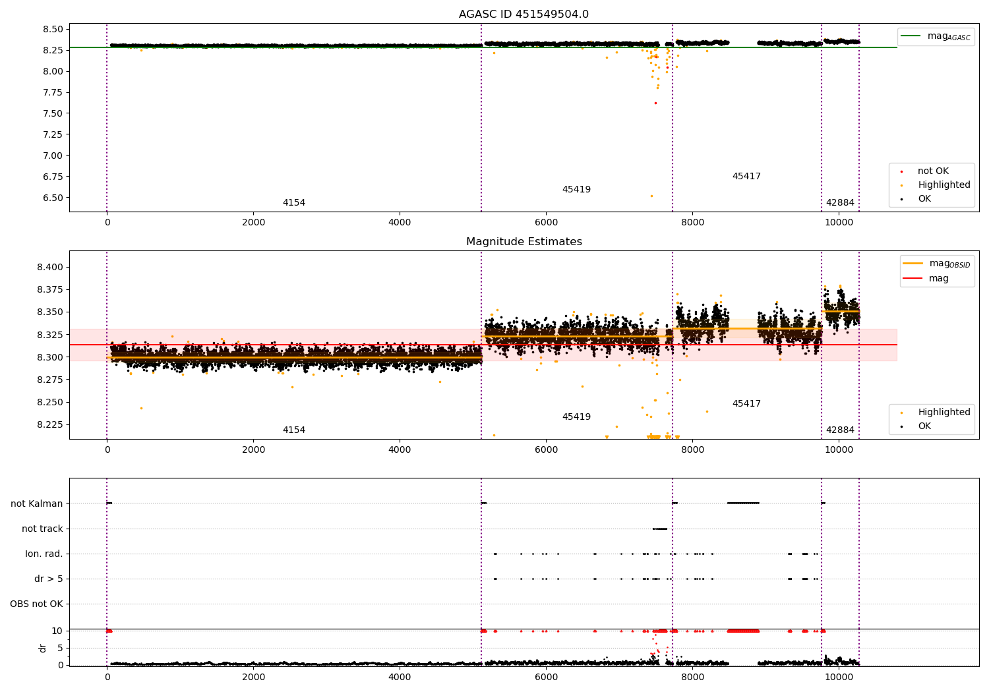Click the rotated "dr" y-axis label
Image resolution: width=989 pixels, height=692 pixels.
coord(43,648)
